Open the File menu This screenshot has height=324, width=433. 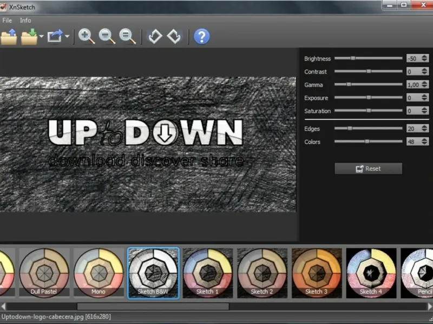point(7,21)
